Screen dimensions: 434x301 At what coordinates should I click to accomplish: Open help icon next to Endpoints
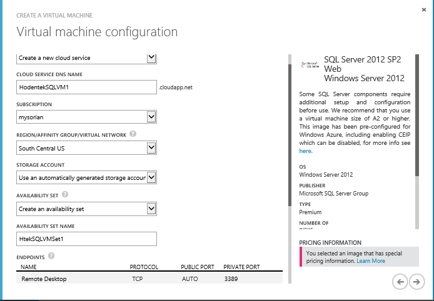51,256
